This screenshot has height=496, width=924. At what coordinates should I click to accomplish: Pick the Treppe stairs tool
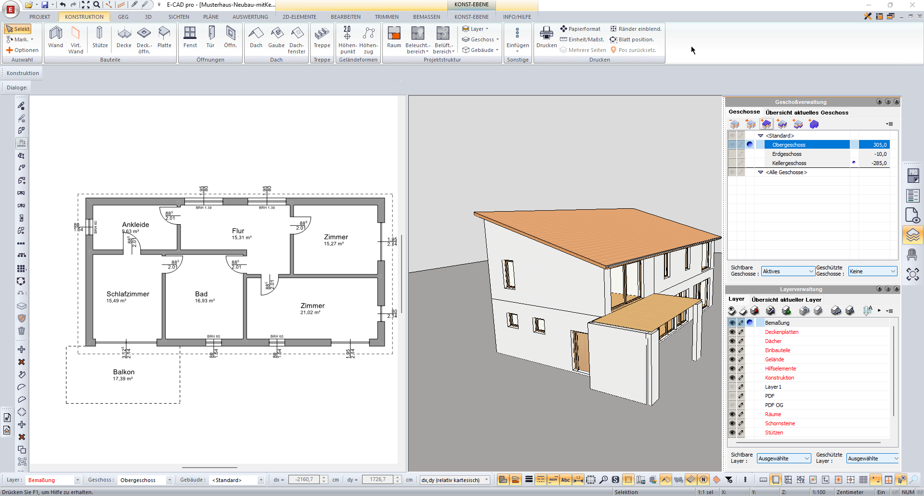coord(322,38)
